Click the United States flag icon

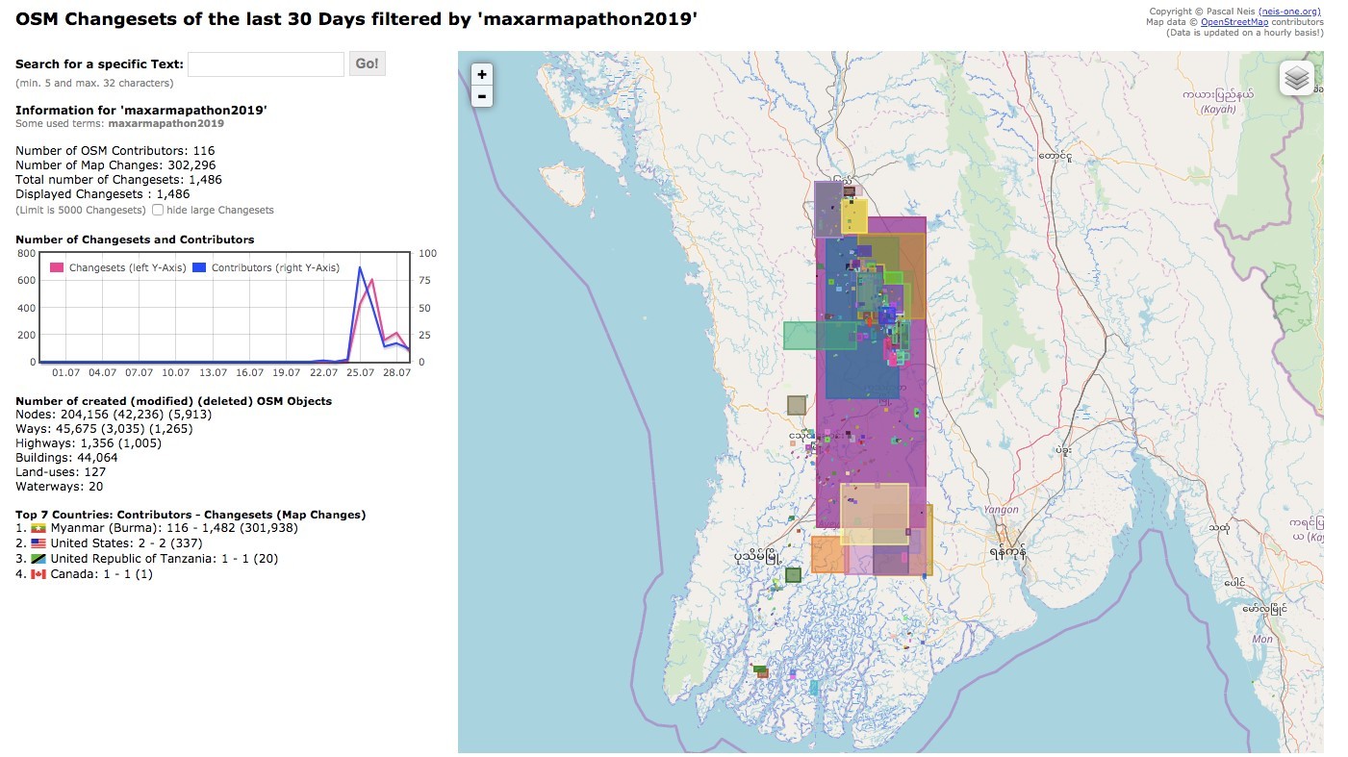tap(38, 543)
